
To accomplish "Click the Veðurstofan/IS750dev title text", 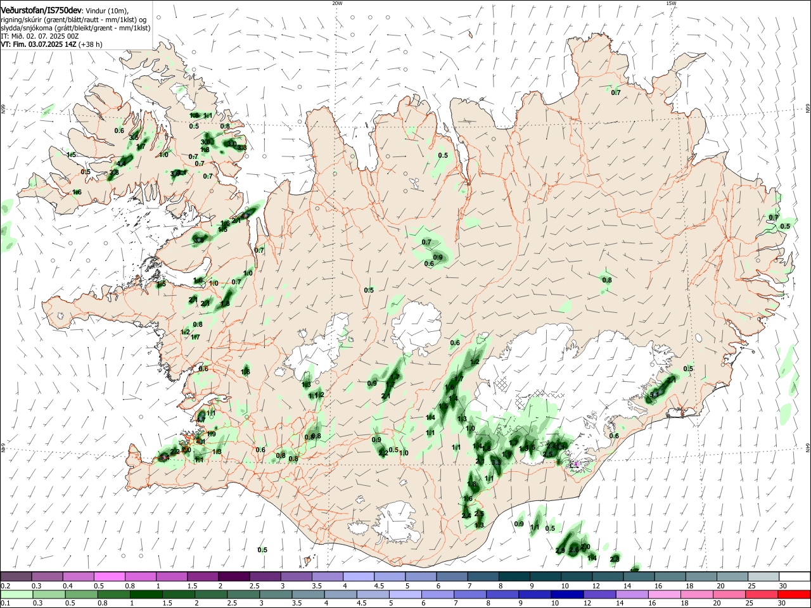I will [41, 10].
